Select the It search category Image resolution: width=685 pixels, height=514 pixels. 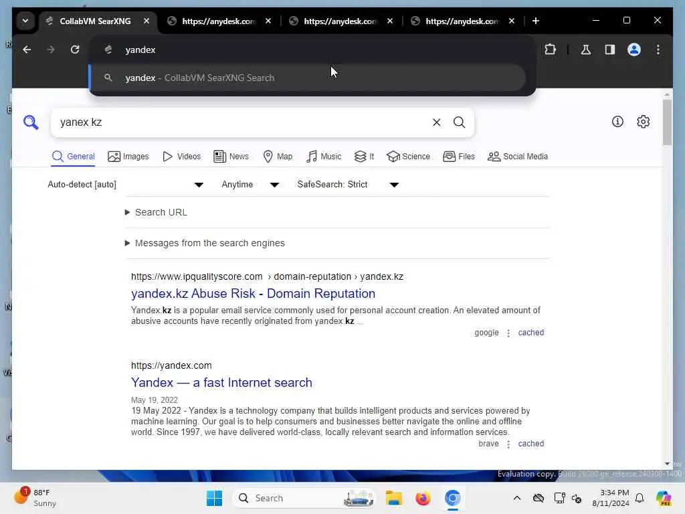point(365,157)
